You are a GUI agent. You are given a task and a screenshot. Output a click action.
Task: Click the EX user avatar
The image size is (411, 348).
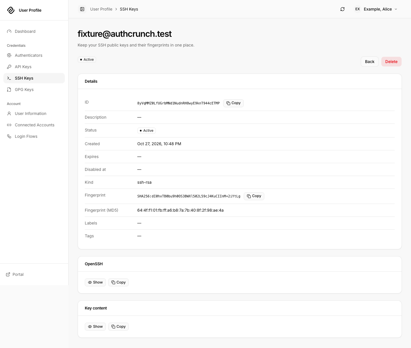(x=357, y=9)
